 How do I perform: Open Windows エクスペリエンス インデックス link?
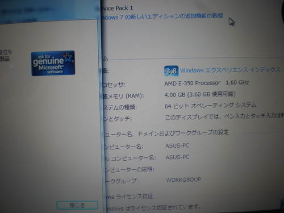tap(230, 70)
